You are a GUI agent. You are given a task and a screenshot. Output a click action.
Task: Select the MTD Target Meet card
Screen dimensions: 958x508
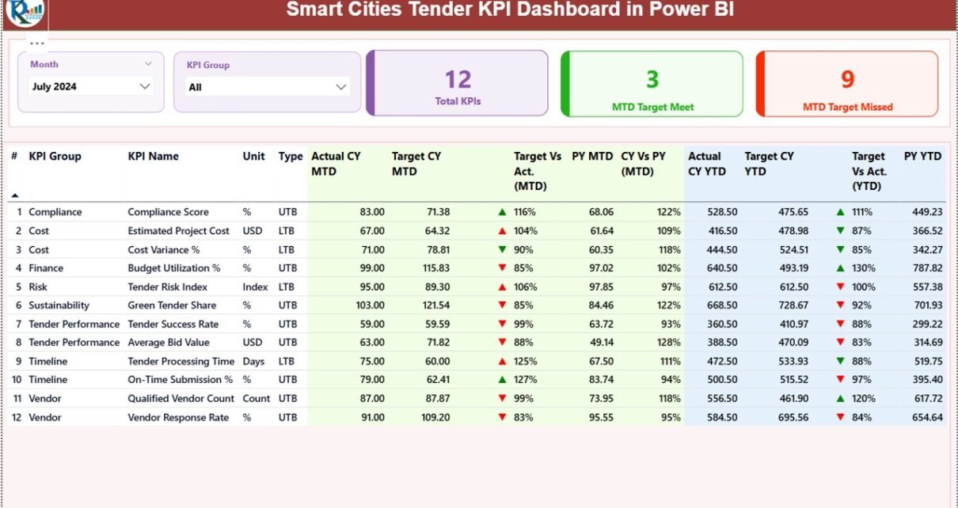[x=652, y=84]
